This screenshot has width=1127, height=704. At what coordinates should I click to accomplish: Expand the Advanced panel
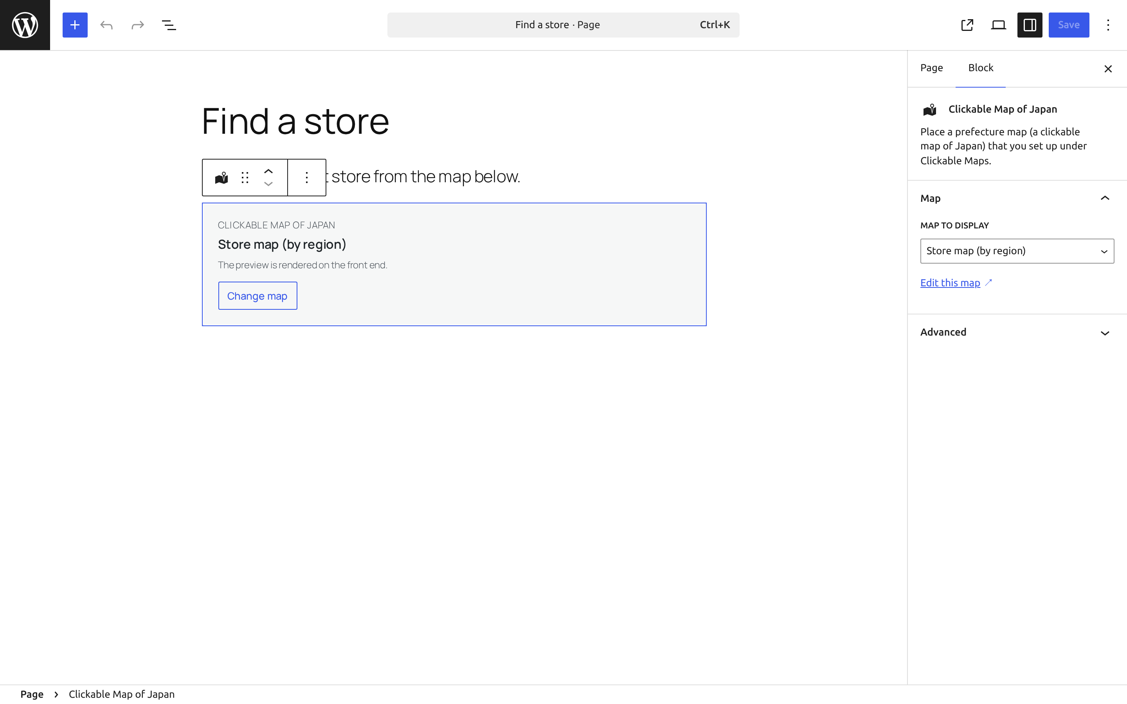pos(1017,332)
